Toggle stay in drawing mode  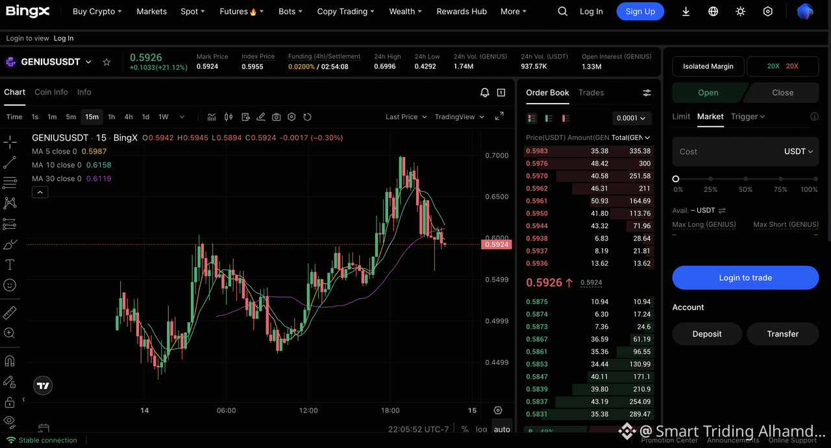tap(10, 382)
